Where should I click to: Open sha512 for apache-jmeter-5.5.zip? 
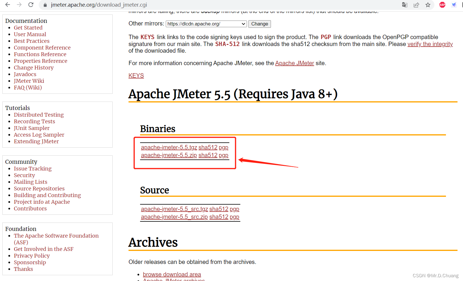click(208, 155)
